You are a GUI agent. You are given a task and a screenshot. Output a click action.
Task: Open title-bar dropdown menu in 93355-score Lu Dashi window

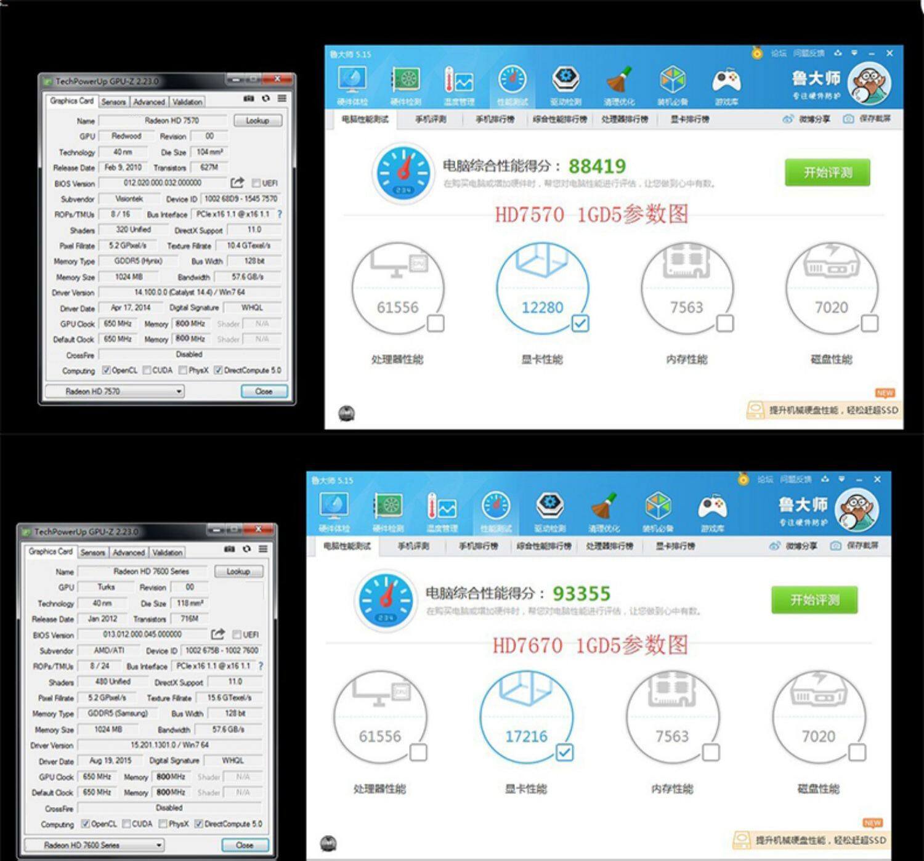[841, 479]
